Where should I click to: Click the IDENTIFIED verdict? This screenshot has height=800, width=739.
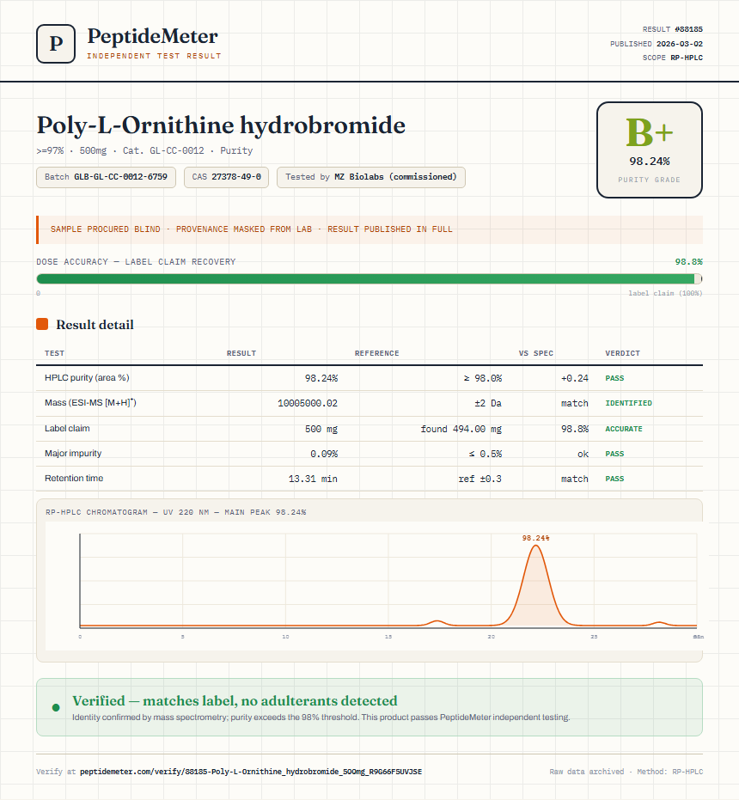pyautogui.click(x=629, y=403)
